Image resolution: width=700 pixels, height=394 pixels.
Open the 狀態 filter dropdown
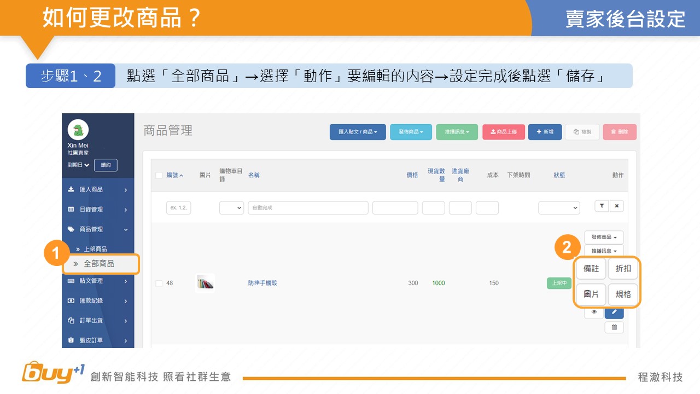click(x=559, y=208)
